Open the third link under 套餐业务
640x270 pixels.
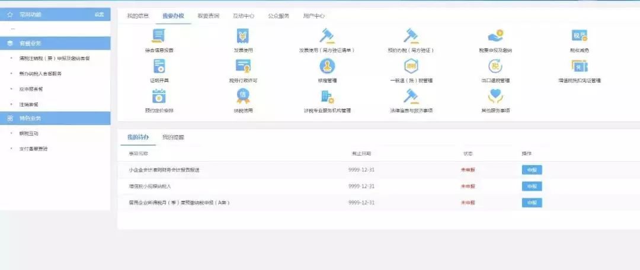pos(31,89)
